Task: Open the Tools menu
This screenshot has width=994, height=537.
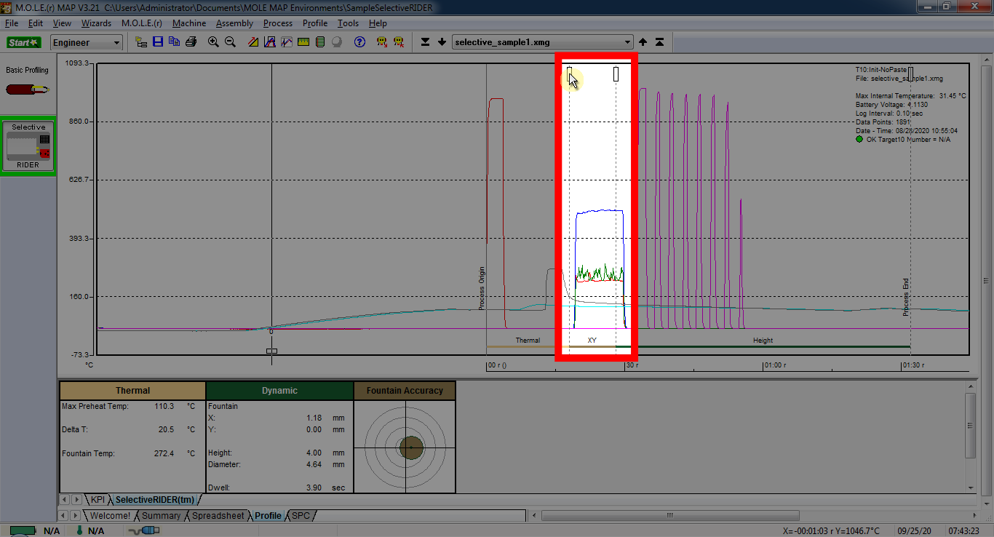Action: click(x=349, y=23)
